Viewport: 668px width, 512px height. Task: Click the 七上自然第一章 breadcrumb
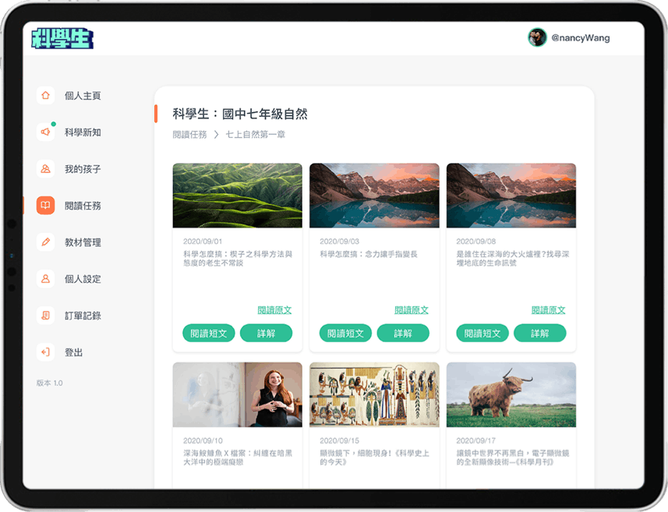(x=255, y=135)
